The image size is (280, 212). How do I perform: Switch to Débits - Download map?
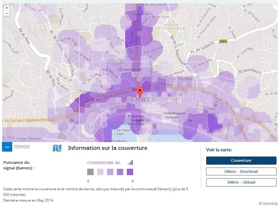click(x=241, y=172)
